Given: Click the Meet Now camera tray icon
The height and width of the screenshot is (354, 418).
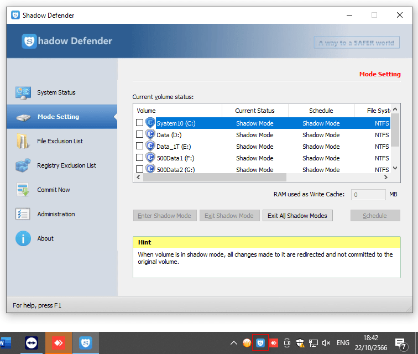Looking at the screenshot, I should coord(287,343).
